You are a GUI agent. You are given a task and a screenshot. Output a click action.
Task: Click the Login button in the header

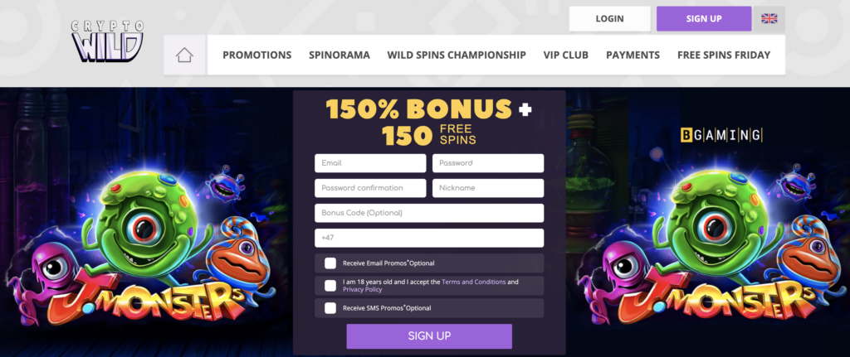(610, 19)
